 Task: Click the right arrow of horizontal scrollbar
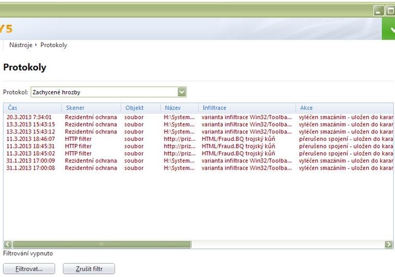click(x=388, y=244)
